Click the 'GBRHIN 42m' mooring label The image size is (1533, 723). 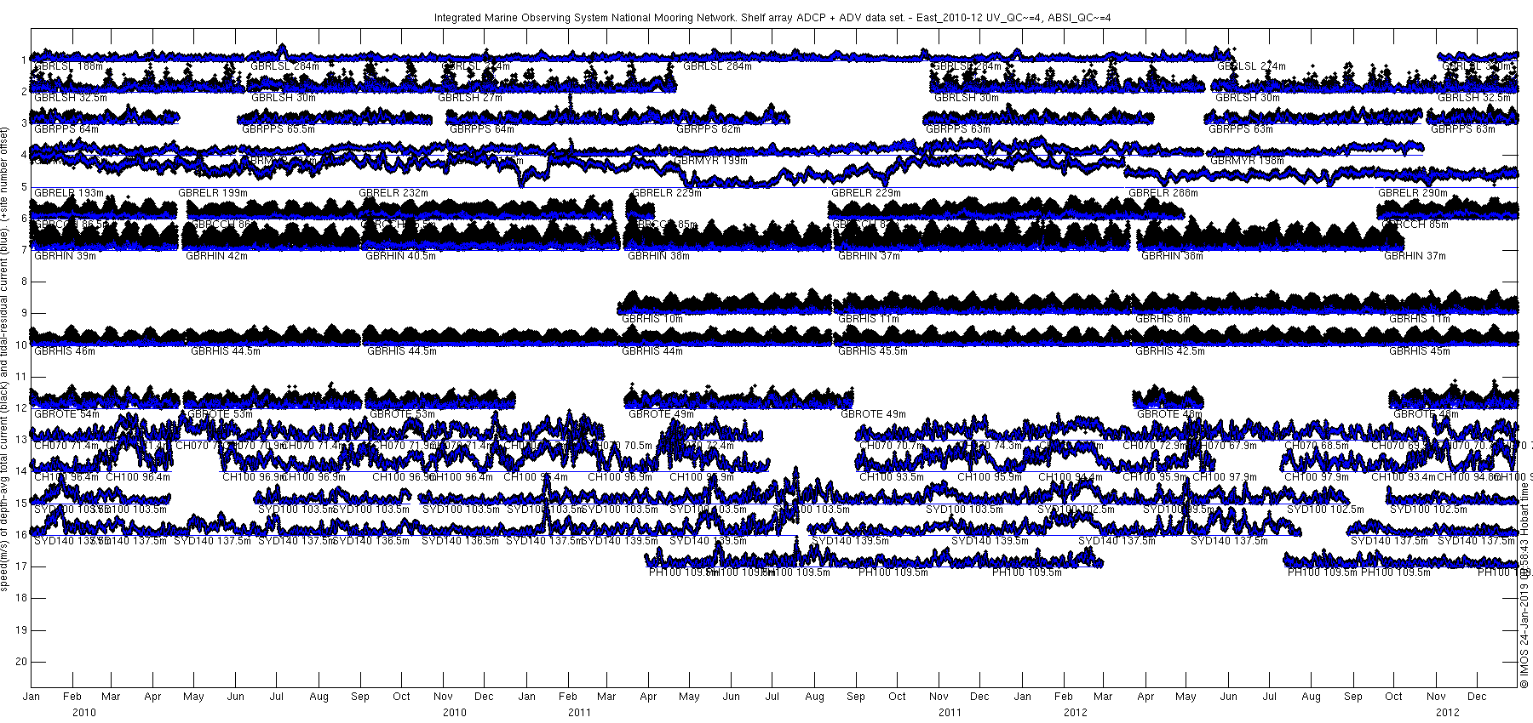[x=217, y=256]
